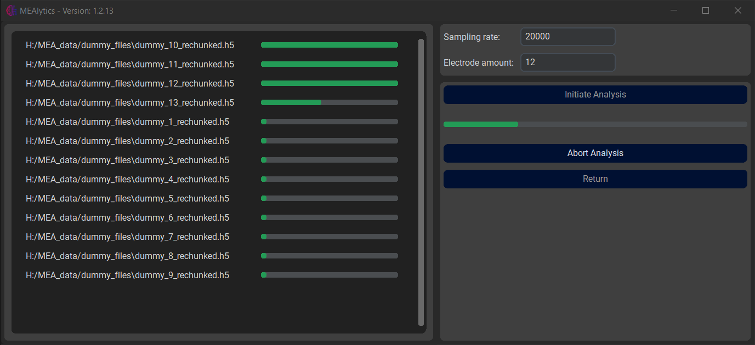This screenshot has height=345, width=755.
Task: Maximize the MEAlytics window
Action: [x=706, y=10]
